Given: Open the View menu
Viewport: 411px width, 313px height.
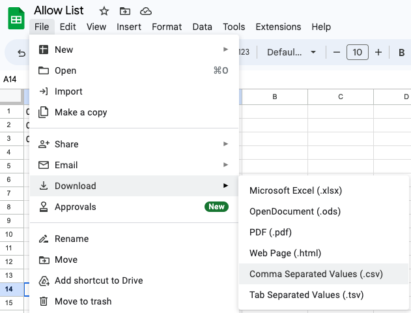Looking at the screenshot, I should pyautogui.click(x=96, y=27).
